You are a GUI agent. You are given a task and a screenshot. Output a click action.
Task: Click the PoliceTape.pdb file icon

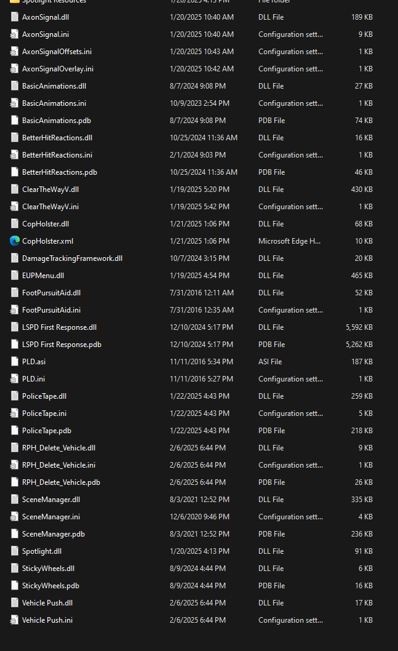tap(15, 431)
